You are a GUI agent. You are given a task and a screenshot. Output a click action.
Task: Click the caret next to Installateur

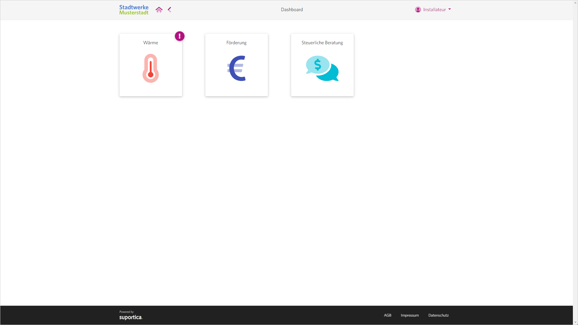[x=449, y=9]
